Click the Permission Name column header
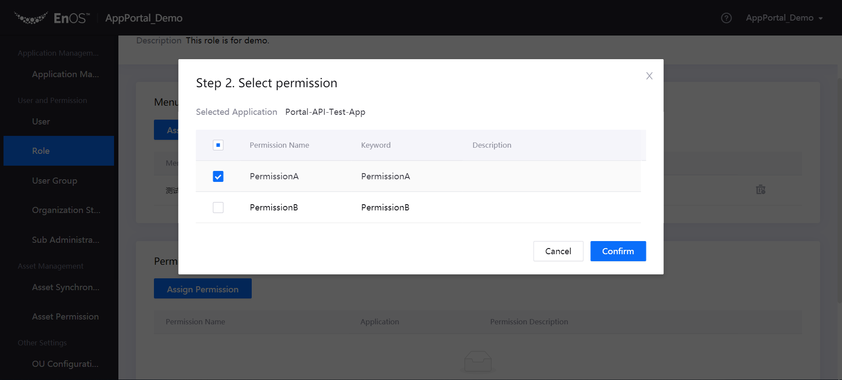The image size is (842, 380). [x=279, y=145]
